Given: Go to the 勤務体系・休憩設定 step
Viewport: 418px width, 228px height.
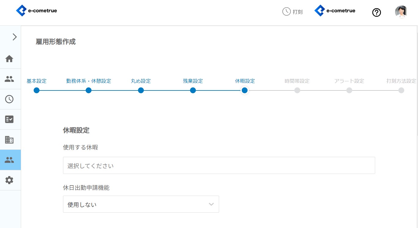Looking at the screenshot, I should [88, 90].
